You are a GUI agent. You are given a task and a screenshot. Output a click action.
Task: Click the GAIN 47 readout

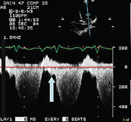[x=14, y=3]
